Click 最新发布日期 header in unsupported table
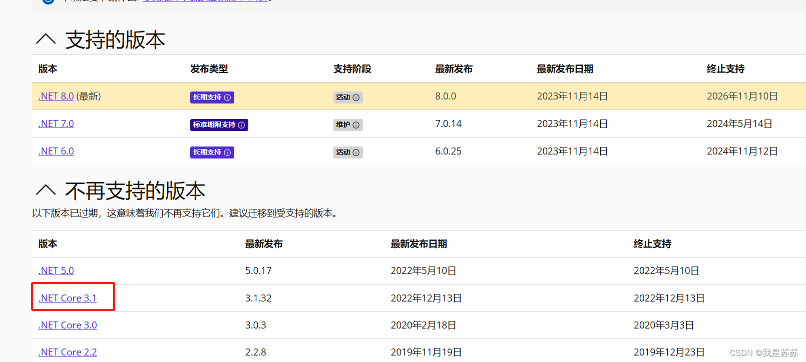Screen dimensions: 806x362 [419, 244]
